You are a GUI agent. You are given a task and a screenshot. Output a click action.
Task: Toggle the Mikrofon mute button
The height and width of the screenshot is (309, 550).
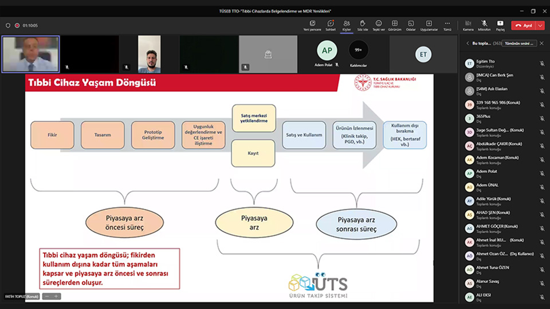pyautogui.click(x=484, y=25)
